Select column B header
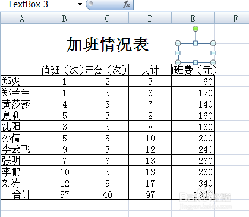Viewport: 249px width, 217px height. click(x=64, y=19)
